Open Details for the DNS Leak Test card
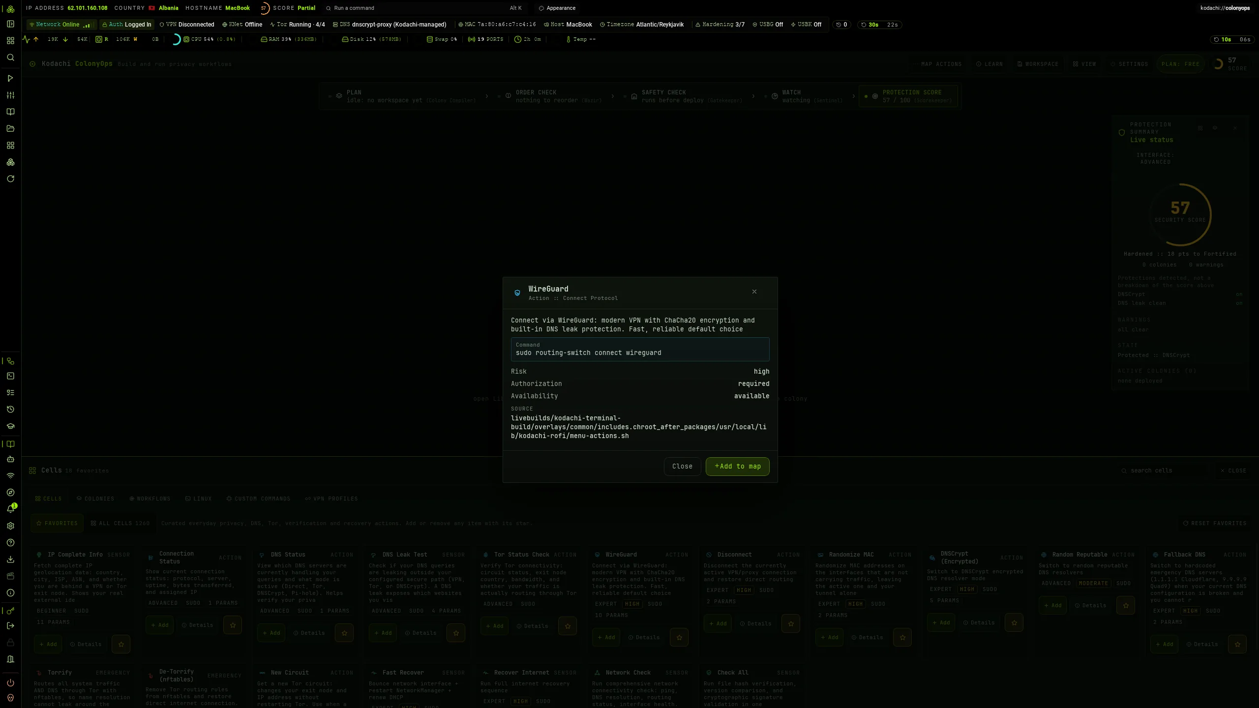The height and width of the screenshot is (708, 1259). (421, 633)
